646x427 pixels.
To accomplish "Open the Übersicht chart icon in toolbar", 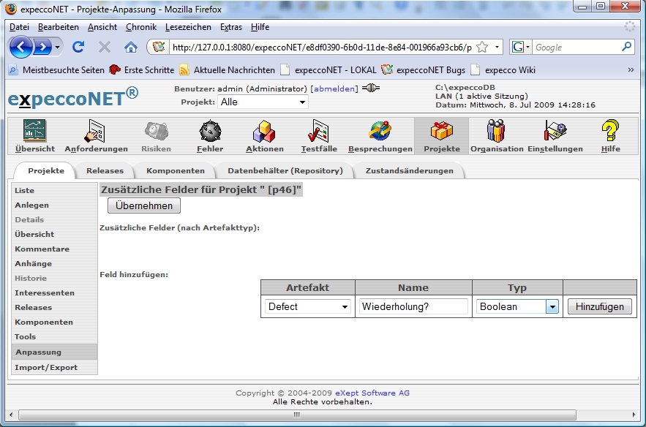I will 34,132.
